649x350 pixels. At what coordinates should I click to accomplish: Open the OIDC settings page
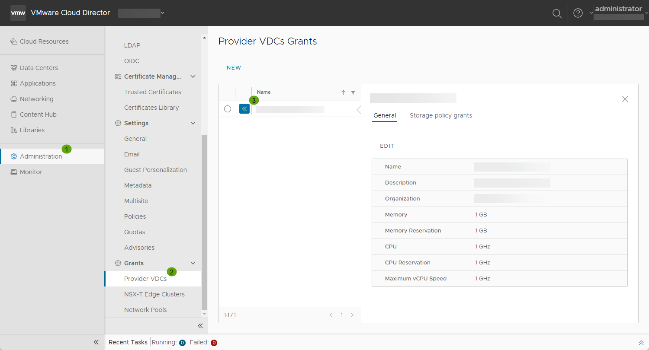pos(132,61)
